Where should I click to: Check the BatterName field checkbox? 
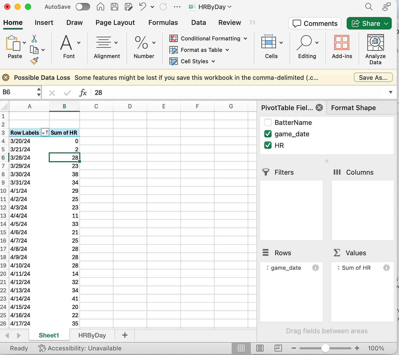point(268,122)
